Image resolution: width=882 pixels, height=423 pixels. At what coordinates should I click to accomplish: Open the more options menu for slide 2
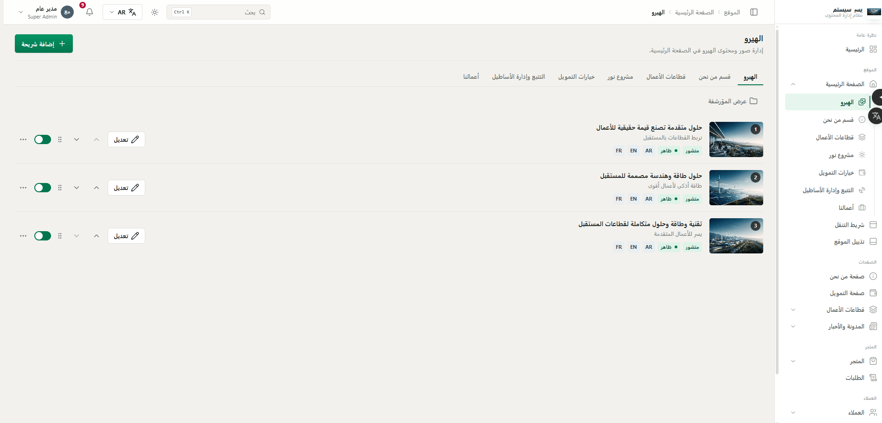[23, 188]
